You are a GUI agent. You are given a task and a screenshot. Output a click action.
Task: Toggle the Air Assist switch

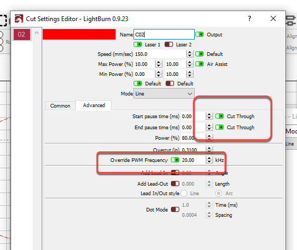coord(199,64)
